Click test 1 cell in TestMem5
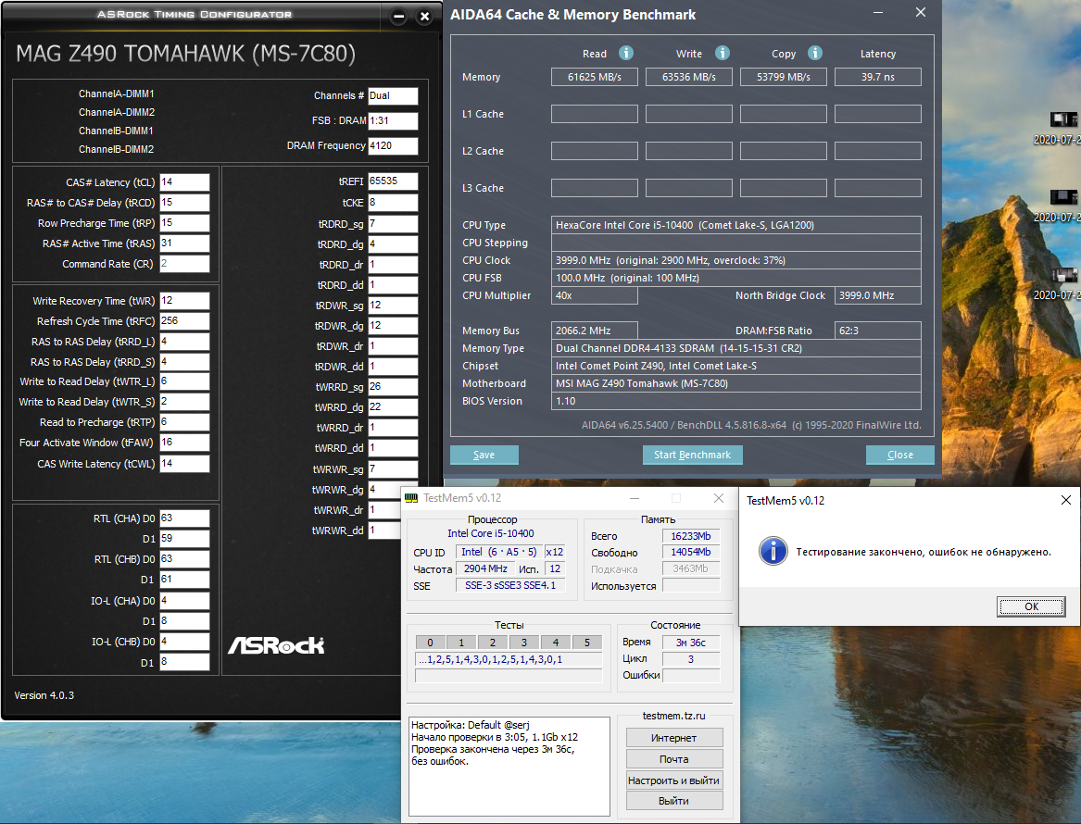This screenshot has height=824, width=1081. click(x=461, y=643)
